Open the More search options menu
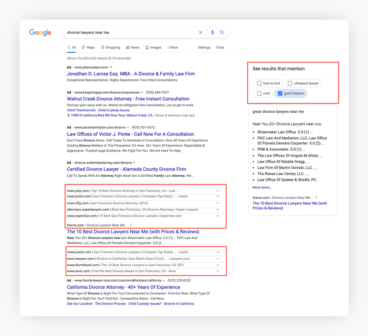Image resolution: width=368 pixels, height=336 pixels. pyautogui.click(x=172, y=48)
